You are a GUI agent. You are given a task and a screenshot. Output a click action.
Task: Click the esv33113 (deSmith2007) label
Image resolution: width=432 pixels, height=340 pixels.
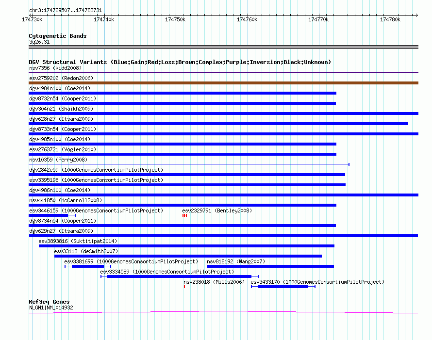pyautogui.click(x=86, y=251)
